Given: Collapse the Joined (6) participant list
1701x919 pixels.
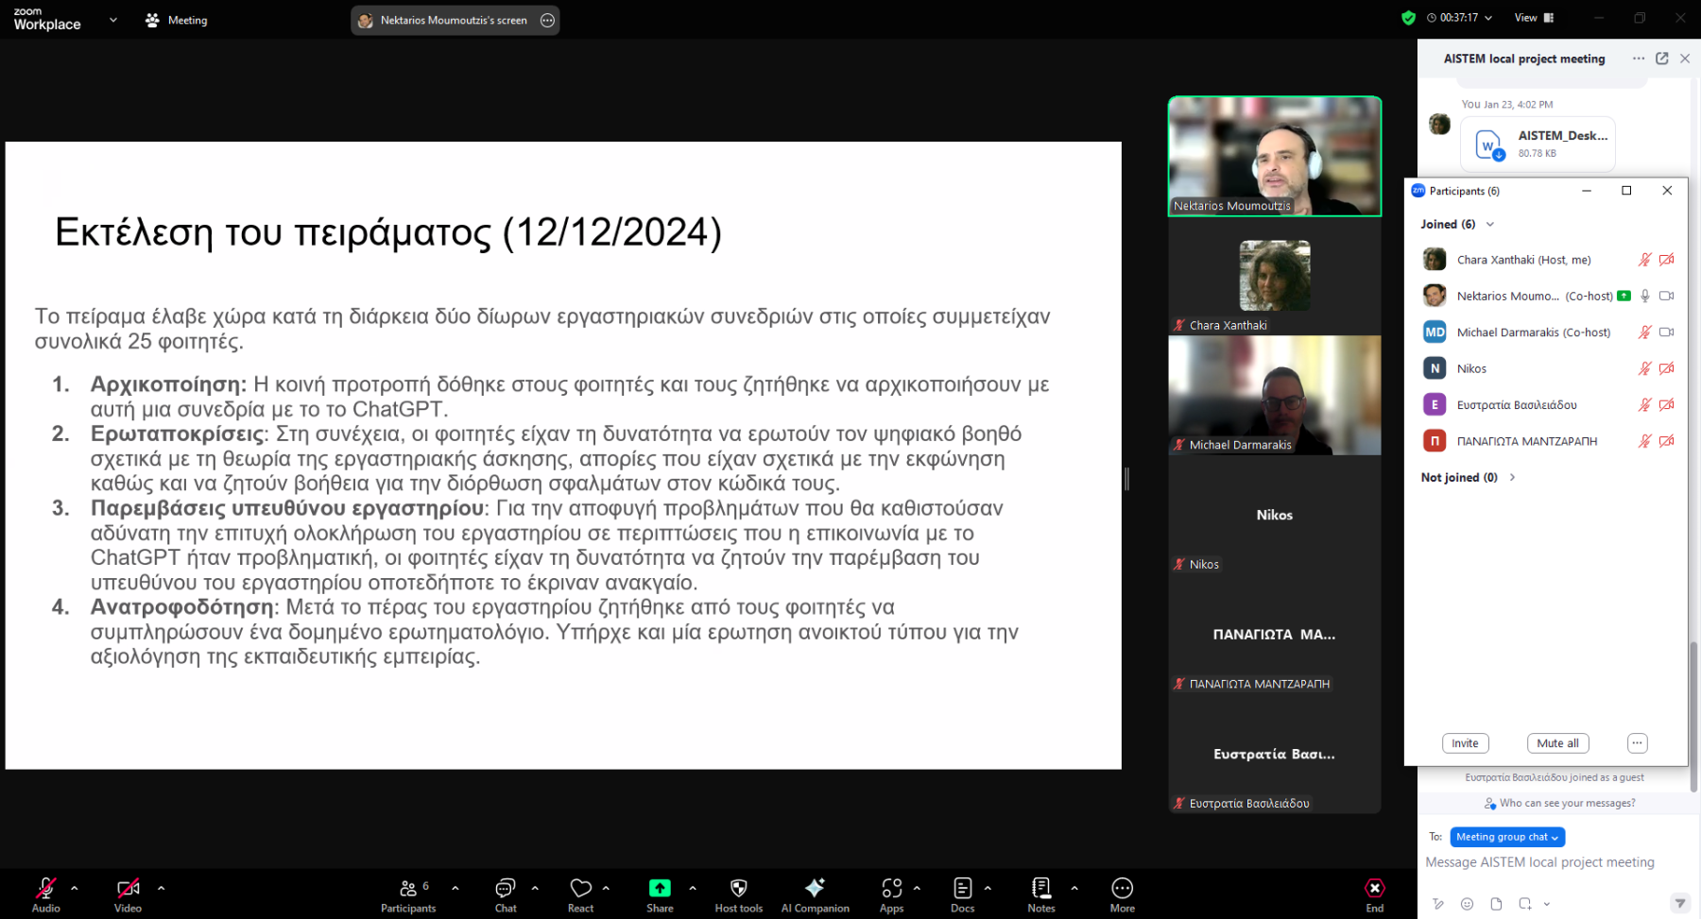Looking at the screenshot, I should point(1490,225).
